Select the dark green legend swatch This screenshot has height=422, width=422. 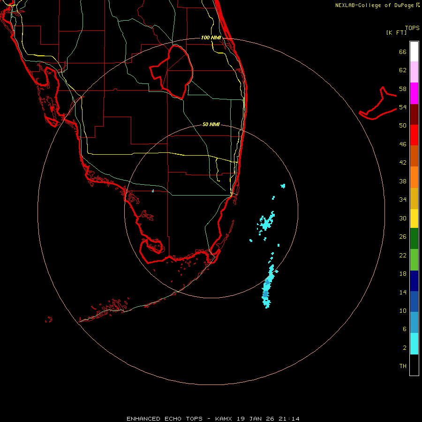coord(414,239)
